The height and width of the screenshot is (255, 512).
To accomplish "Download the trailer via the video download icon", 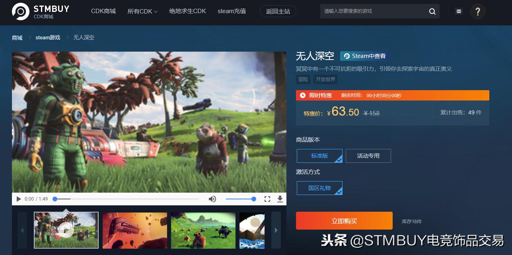I will 280,199.
